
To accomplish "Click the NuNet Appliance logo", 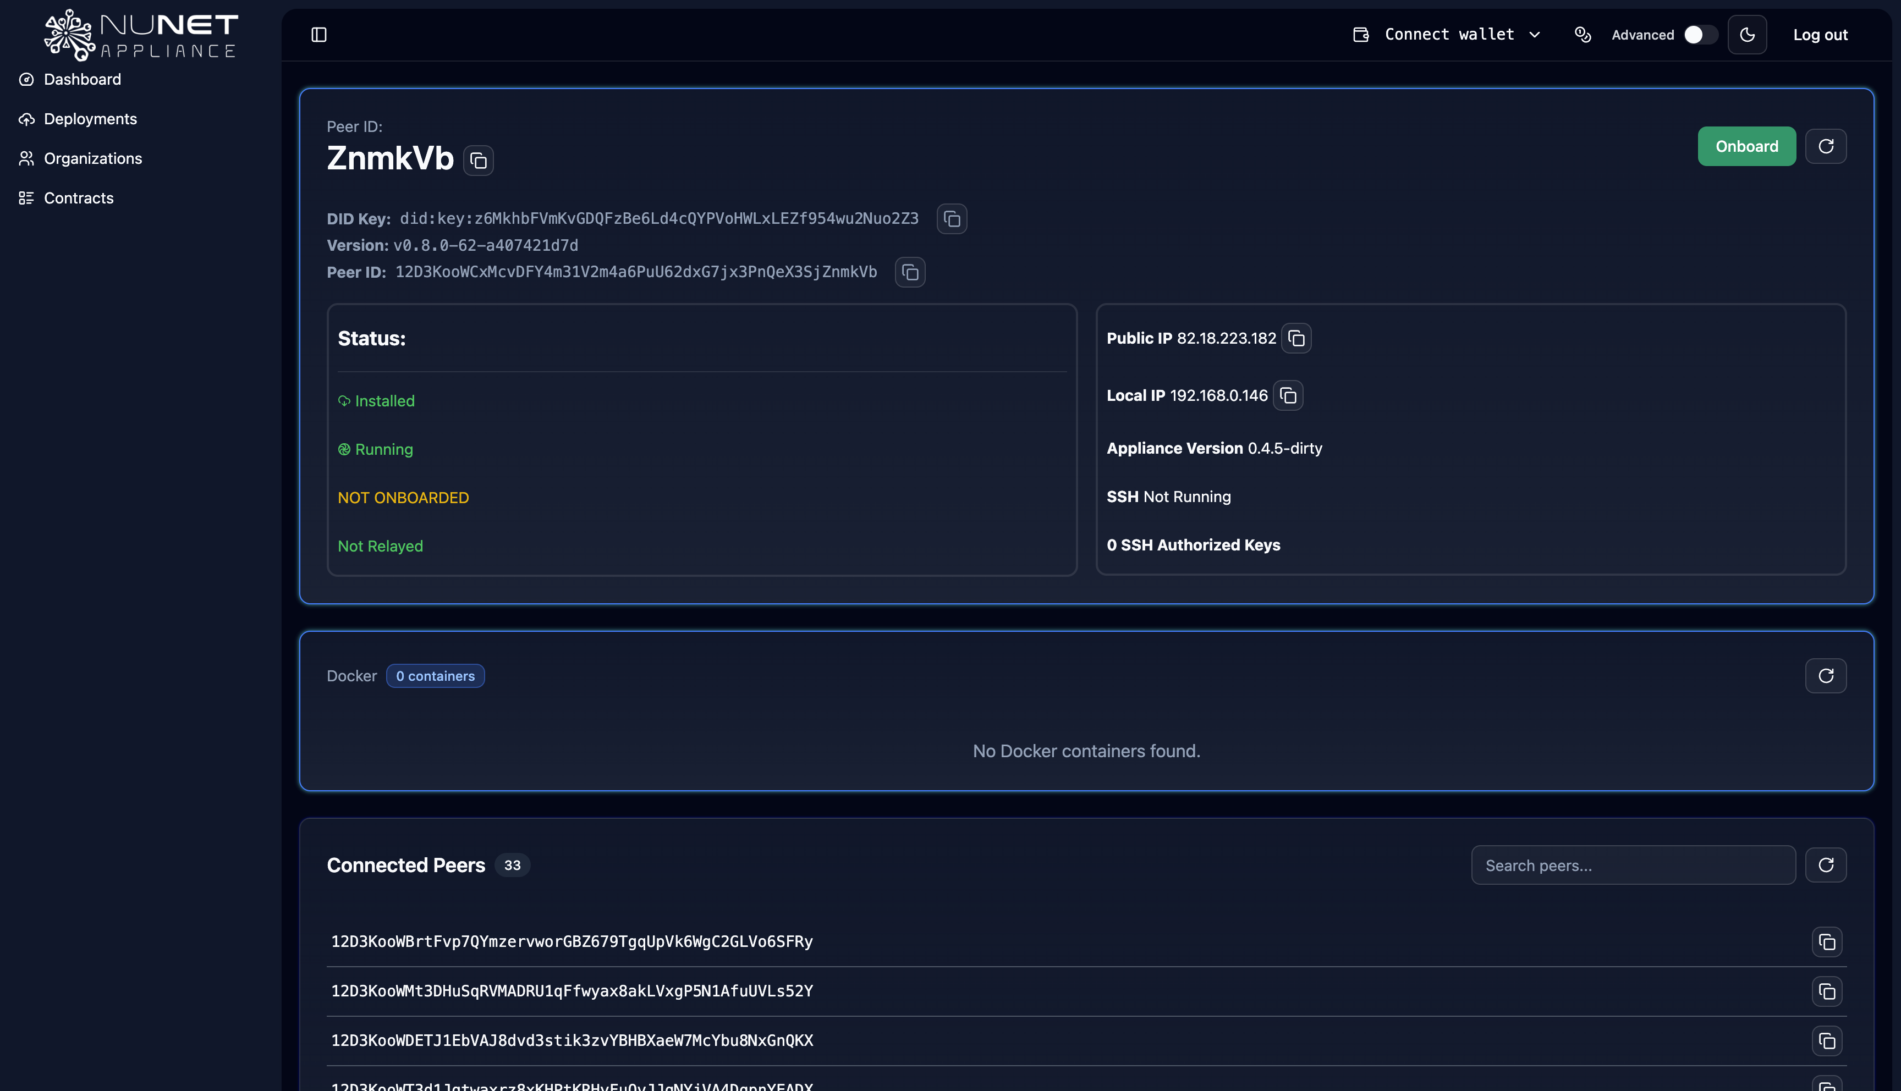I will tap(141, 35).
